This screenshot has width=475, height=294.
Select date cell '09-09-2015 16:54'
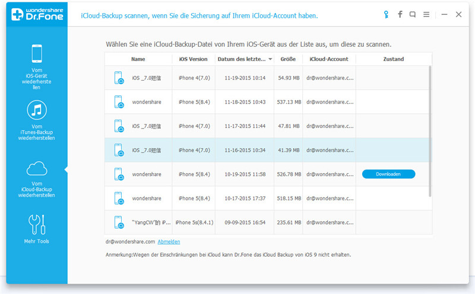click(245, 222)
